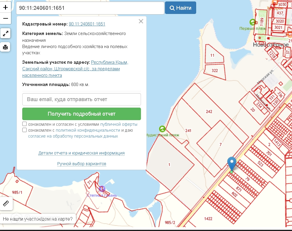Select parcel 242 on the map
This screenshot has height=231, width=292.
209,111
